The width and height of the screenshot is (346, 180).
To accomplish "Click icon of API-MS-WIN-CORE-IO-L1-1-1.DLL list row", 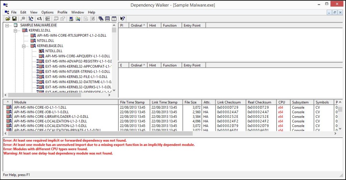I will (9, 107).
